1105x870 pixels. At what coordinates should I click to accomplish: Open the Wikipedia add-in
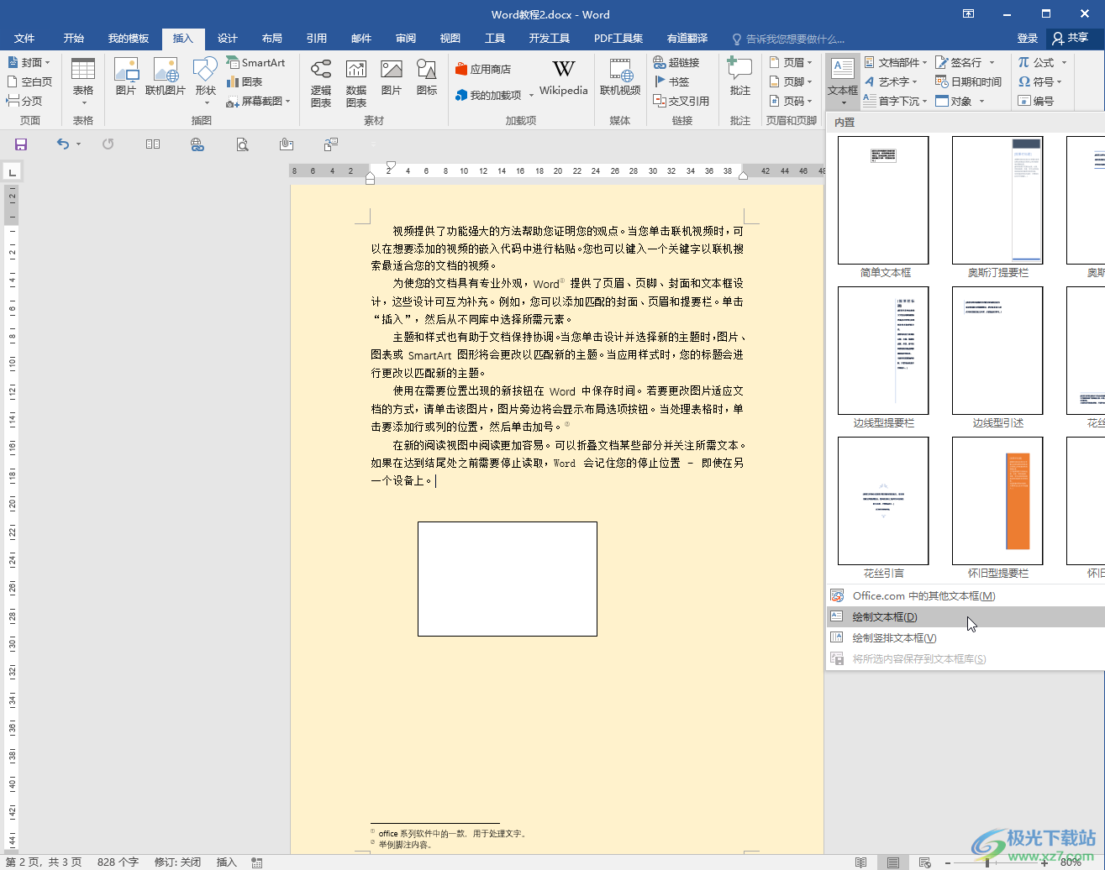click(x=564, y=77)
